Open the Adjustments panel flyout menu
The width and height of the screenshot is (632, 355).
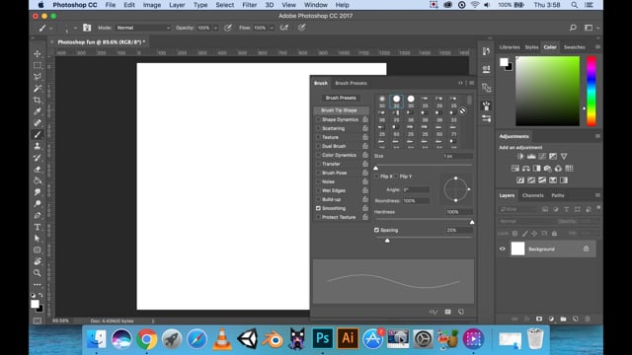click(597, 136)
